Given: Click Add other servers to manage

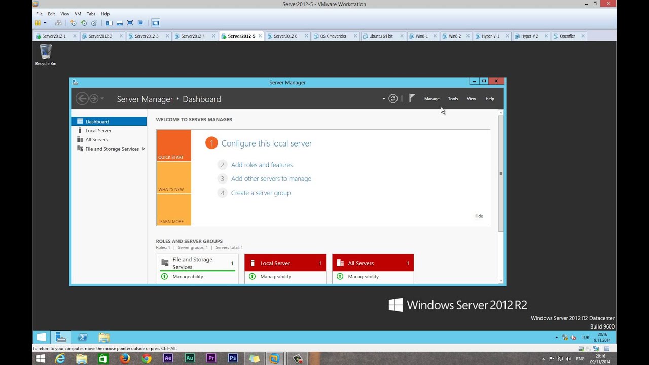Looking at the screenshot, I should click(x=271, y=179).
